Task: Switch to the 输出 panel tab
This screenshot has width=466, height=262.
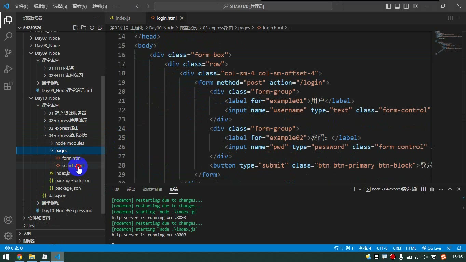Action: click(x=131, y=189)
